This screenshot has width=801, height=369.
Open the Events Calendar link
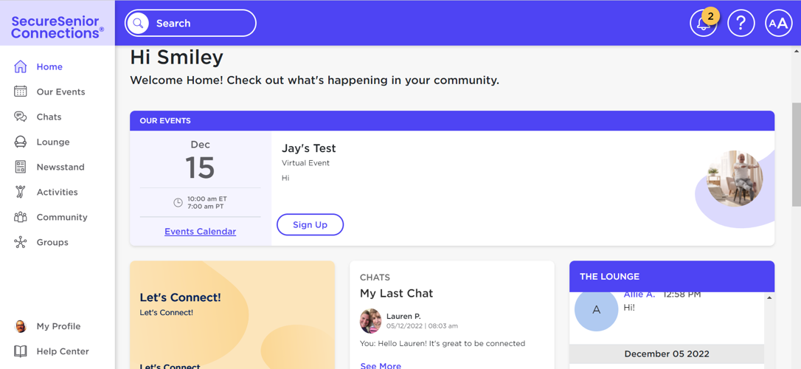coord(200,231)
